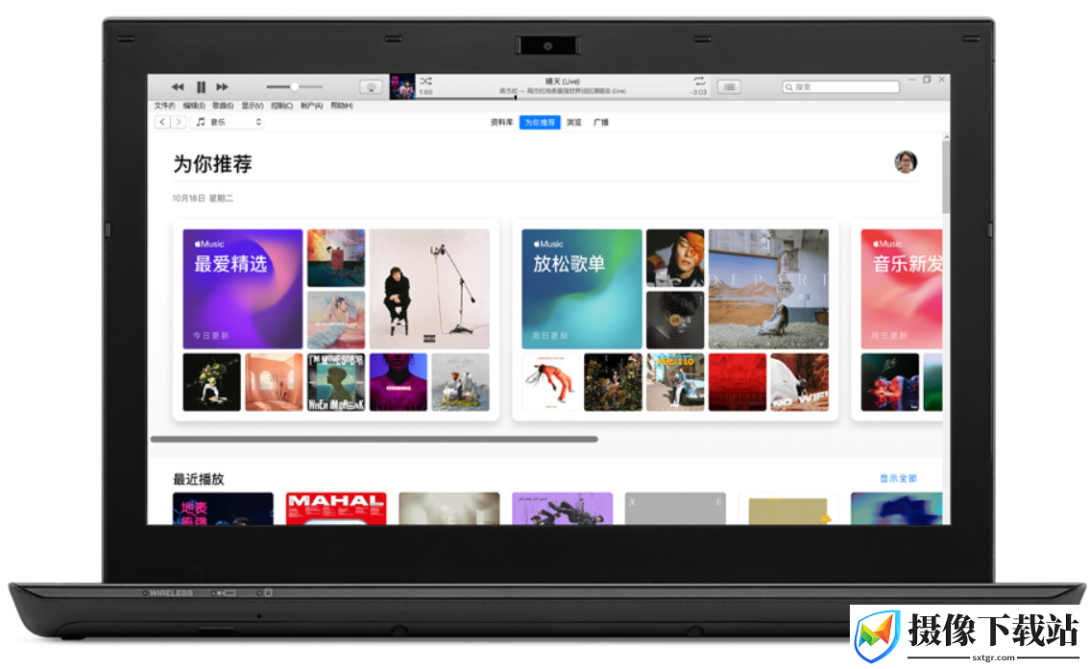This screenshot has height=669, width=1090.
Task: Click the 为你推荐 page heading
Action: coord(212,164)
